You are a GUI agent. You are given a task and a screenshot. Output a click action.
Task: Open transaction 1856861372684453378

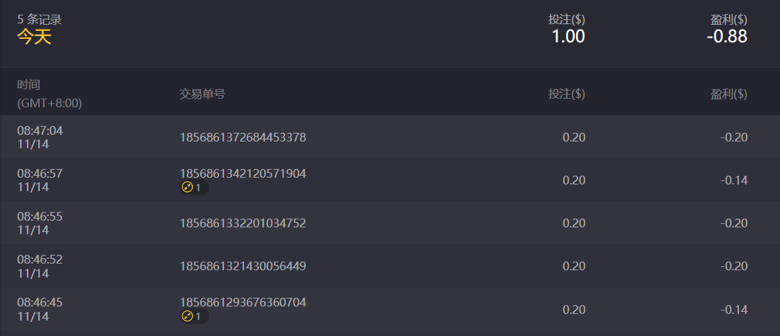(243, 137)
